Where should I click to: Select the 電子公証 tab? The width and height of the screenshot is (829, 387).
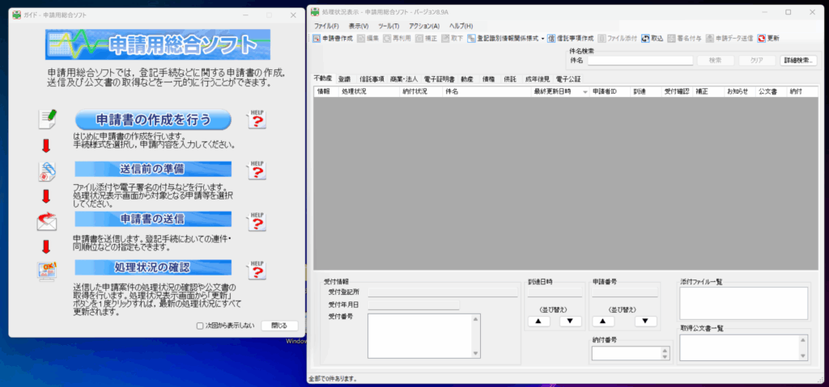568,79
